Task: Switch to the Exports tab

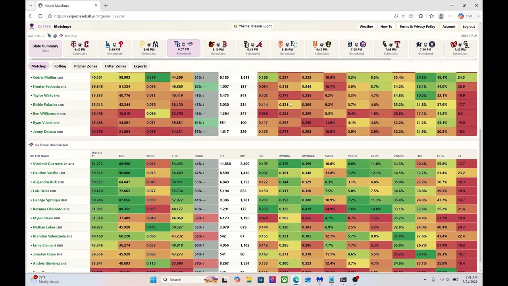Action: pyautogui.click(x=140, y=66)
